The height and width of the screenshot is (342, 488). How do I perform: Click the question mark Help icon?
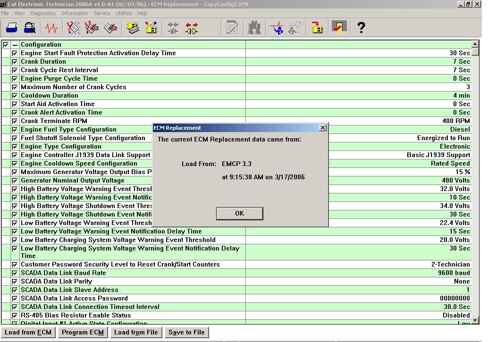point(361,28)
